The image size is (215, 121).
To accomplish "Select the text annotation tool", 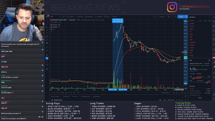I will [47, 33].
